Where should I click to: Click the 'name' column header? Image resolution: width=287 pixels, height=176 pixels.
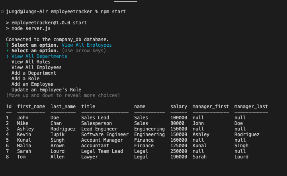point(140,107)
